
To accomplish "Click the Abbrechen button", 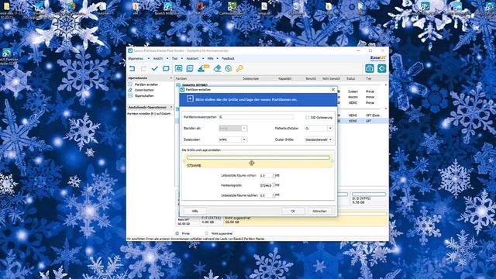I will tap(319, 211).
